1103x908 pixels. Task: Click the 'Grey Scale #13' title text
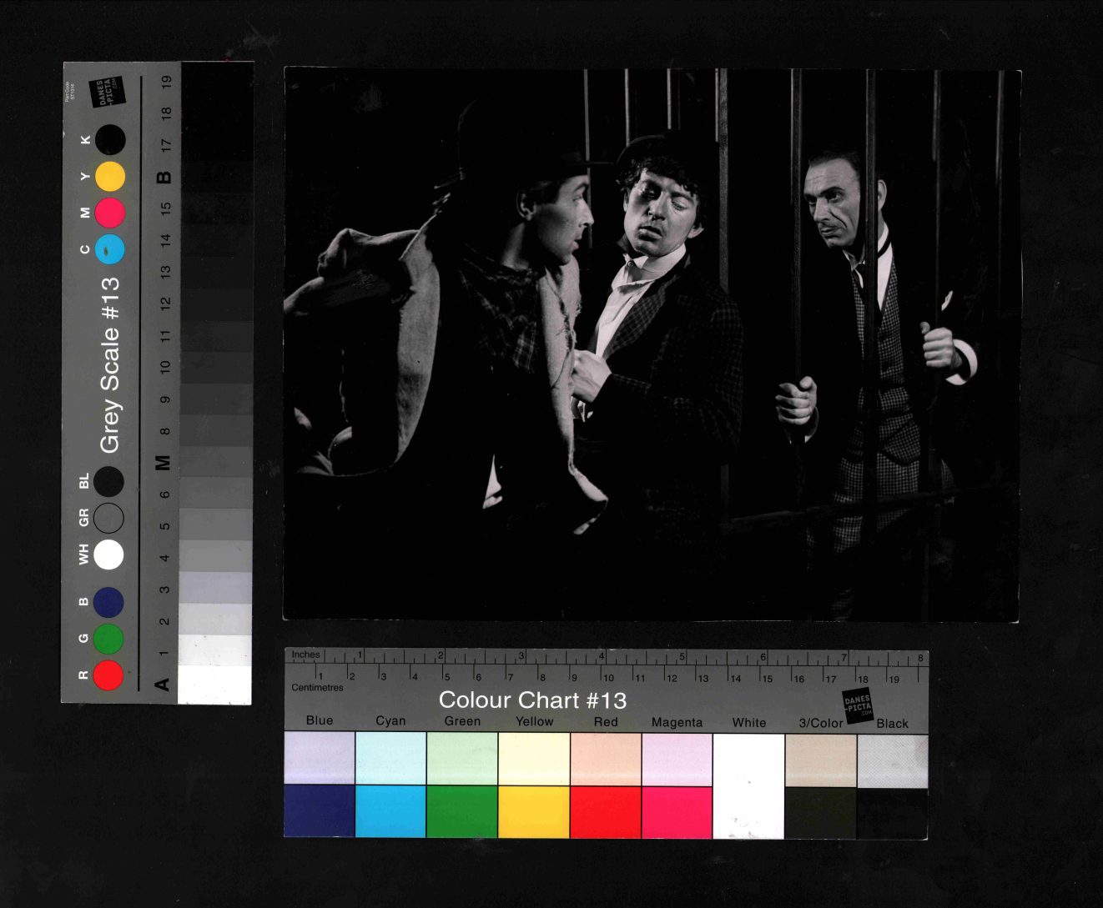(110, 365)
